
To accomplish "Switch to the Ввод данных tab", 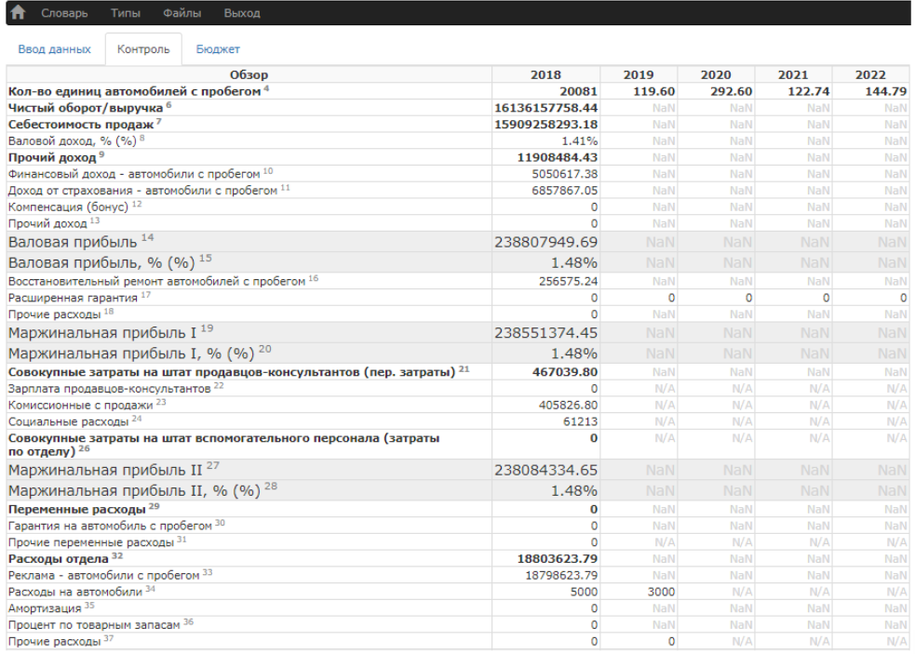I will click(54, 49).
